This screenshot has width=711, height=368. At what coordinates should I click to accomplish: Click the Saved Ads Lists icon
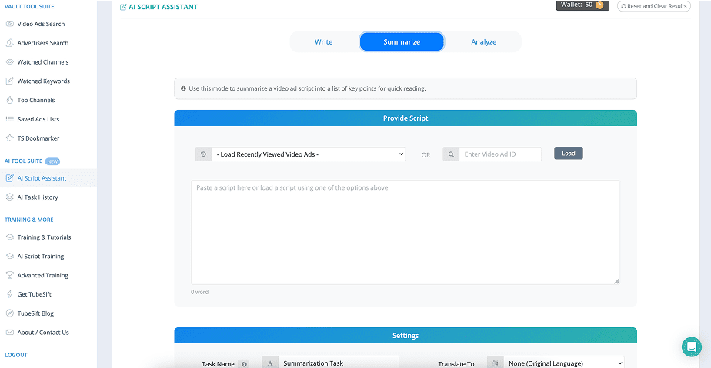coord(10,119)
